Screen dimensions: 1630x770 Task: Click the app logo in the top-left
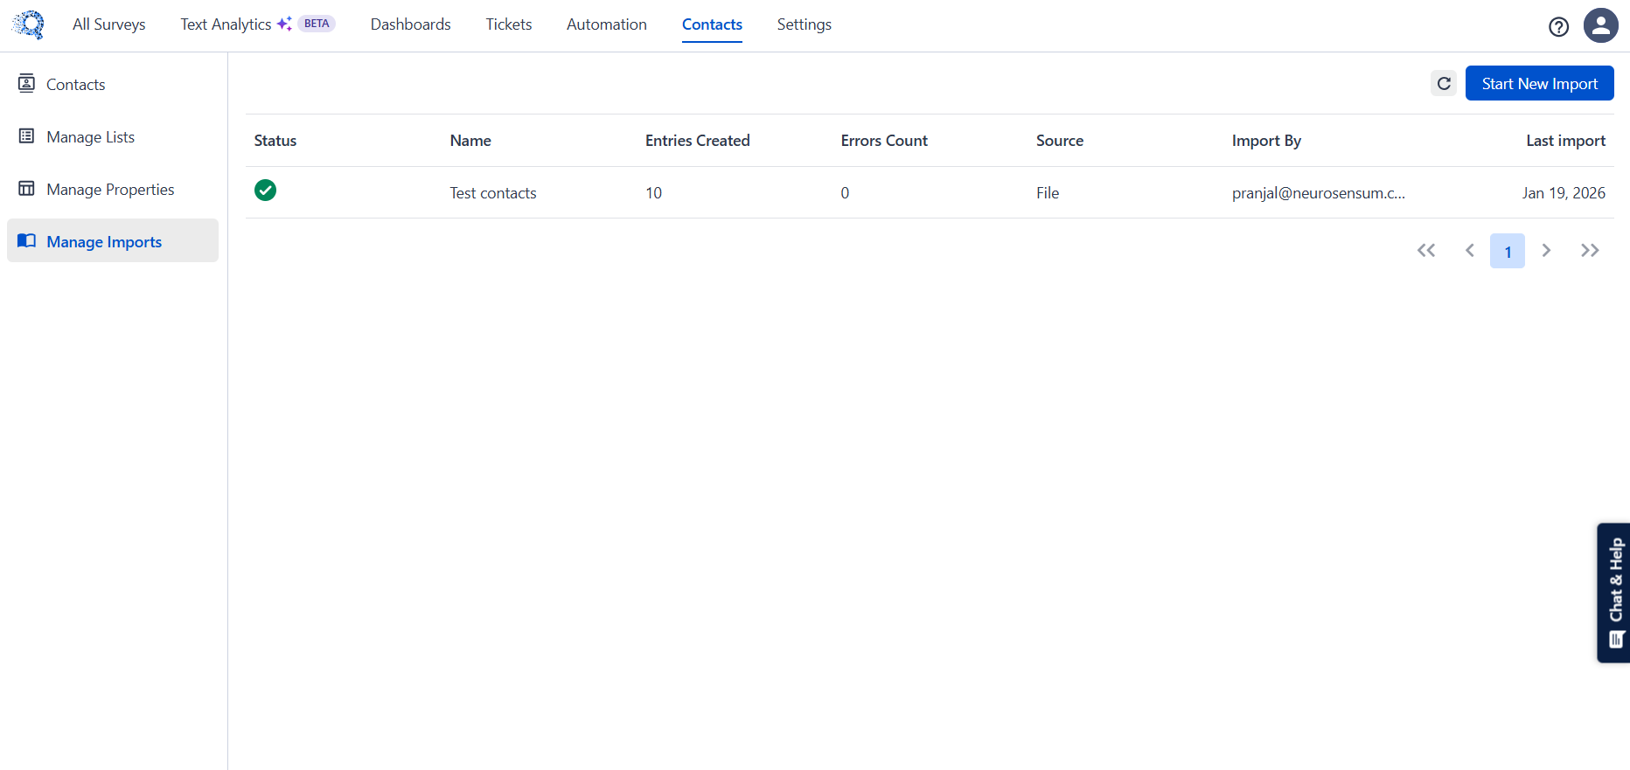[x=28, y=24]
